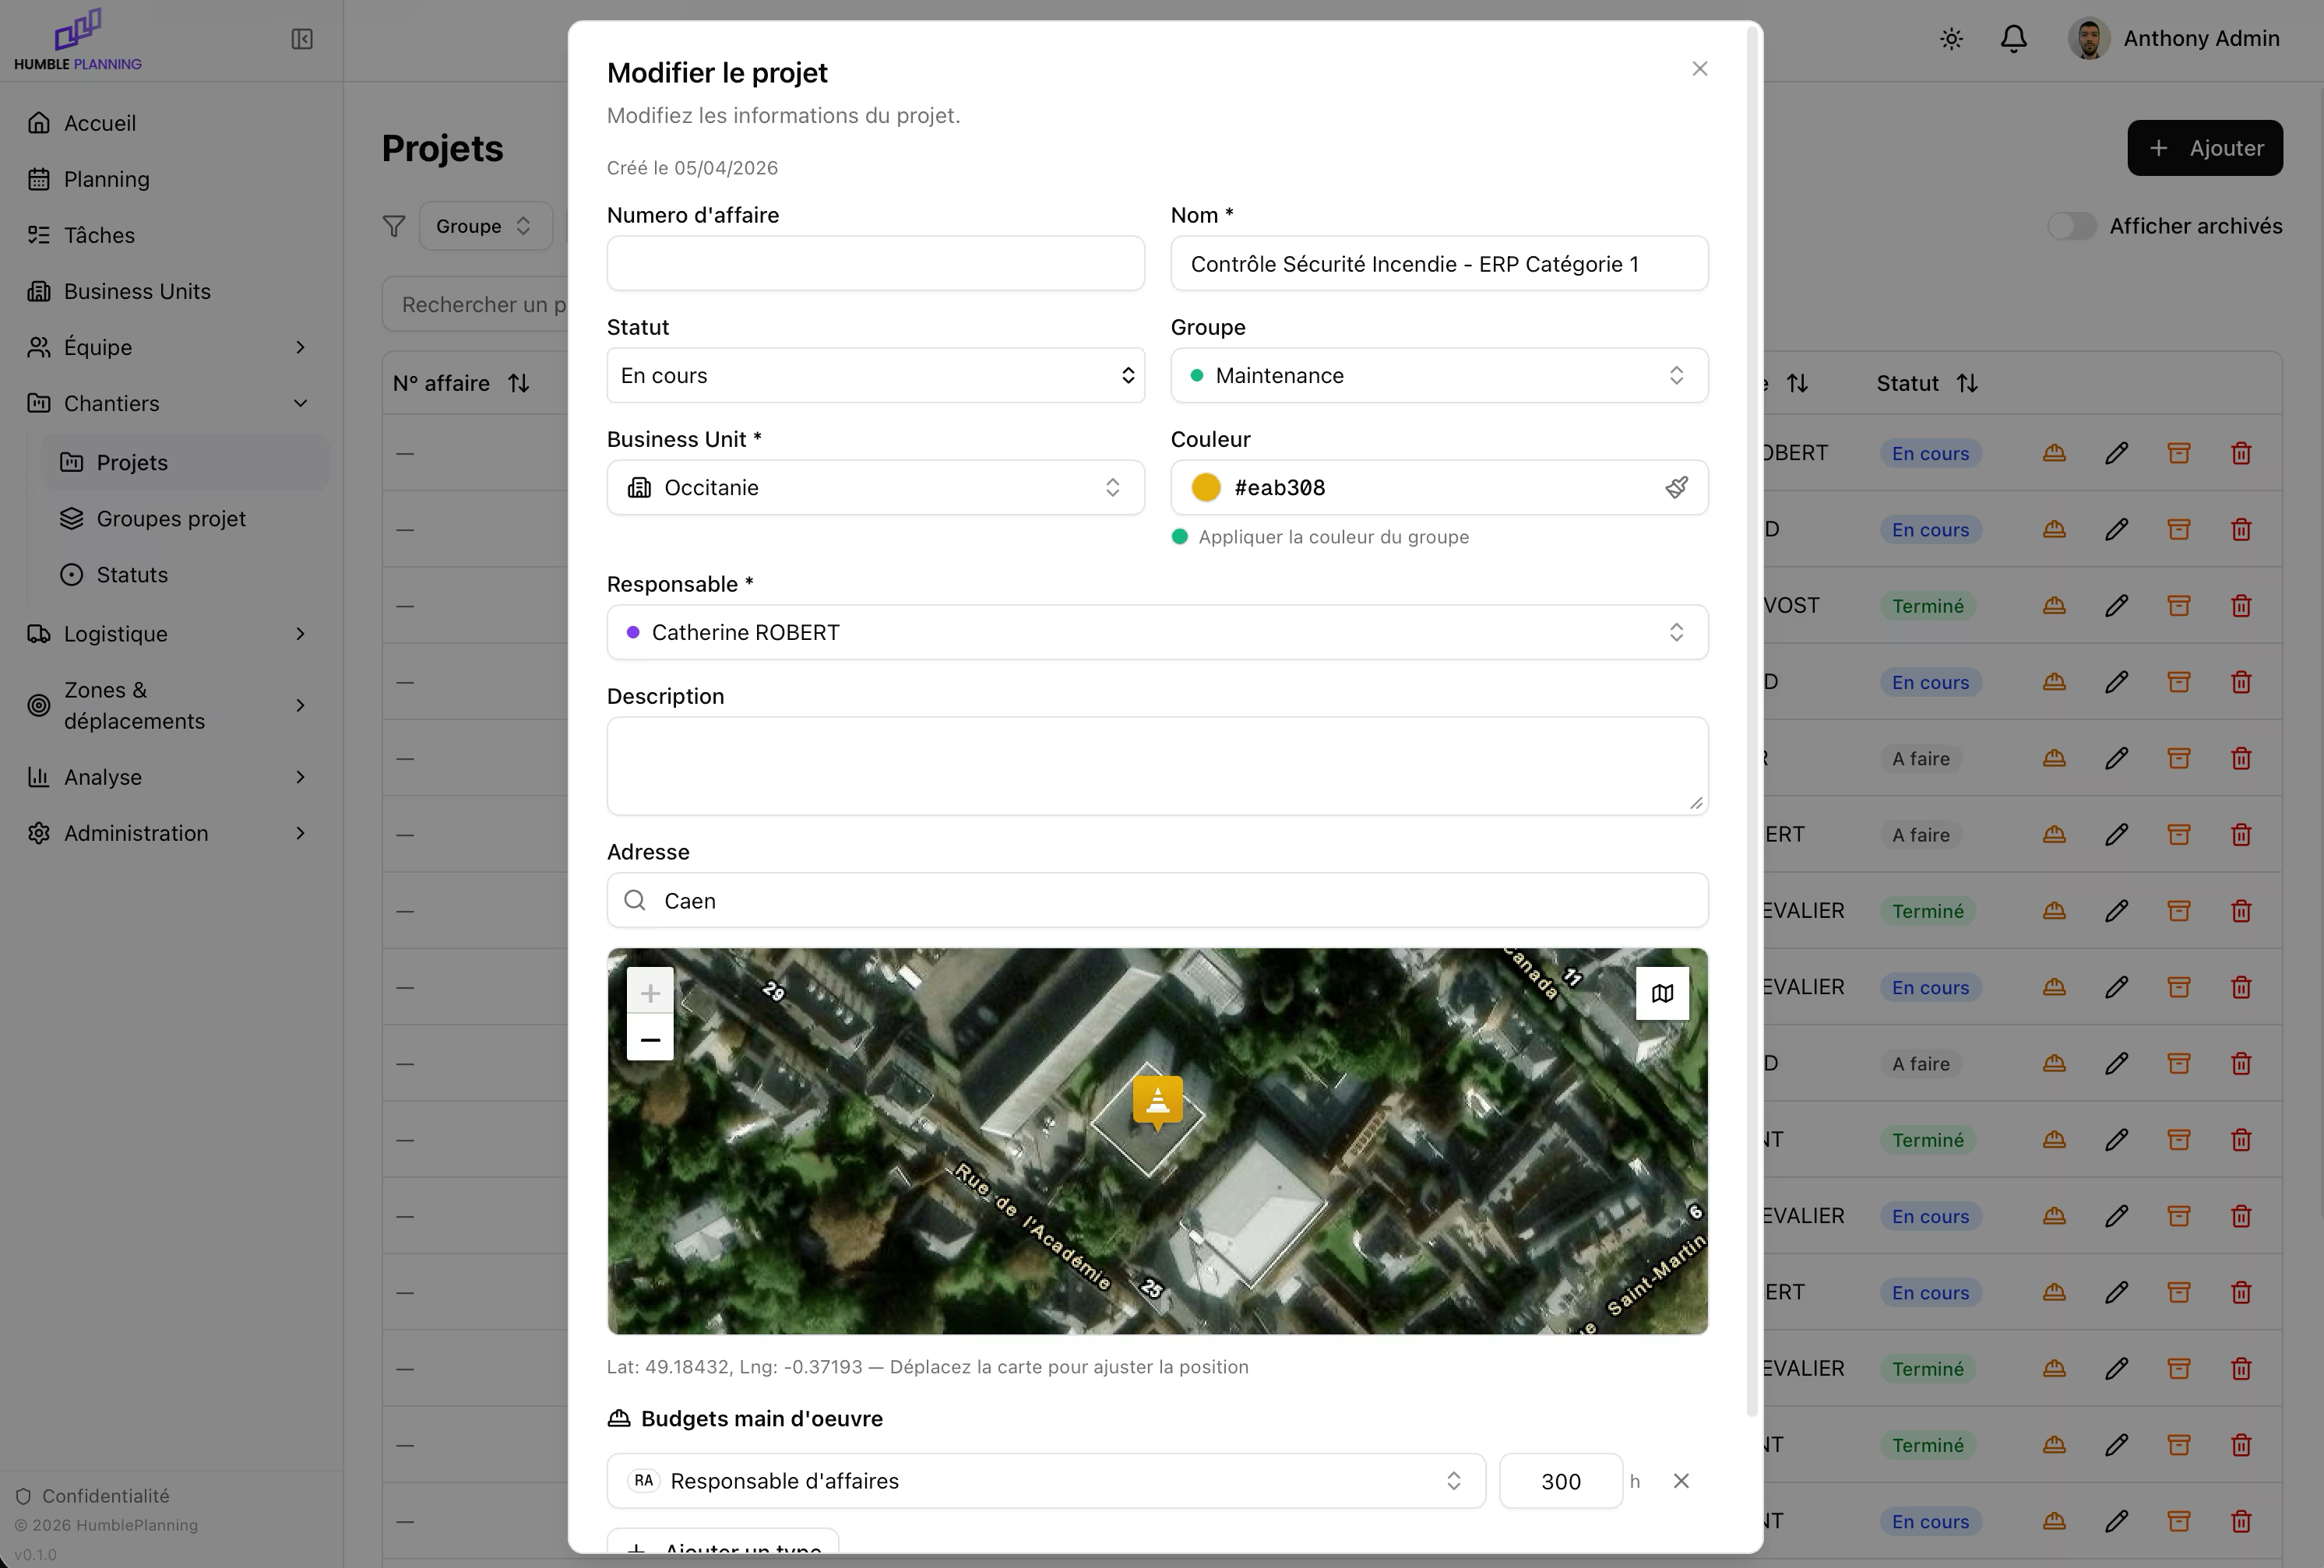
Task: Click Humble Planning logo
Action: [x=78, y=40]
